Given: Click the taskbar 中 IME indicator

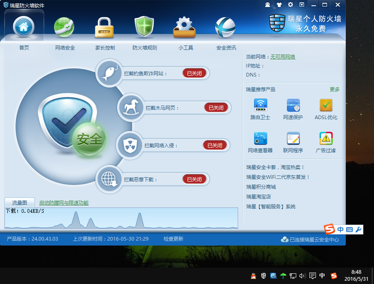Looking at the screenshot, I should point(322,276).
